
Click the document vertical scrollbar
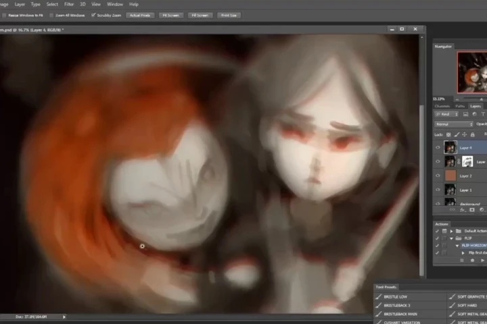click(x=421, y=190)
